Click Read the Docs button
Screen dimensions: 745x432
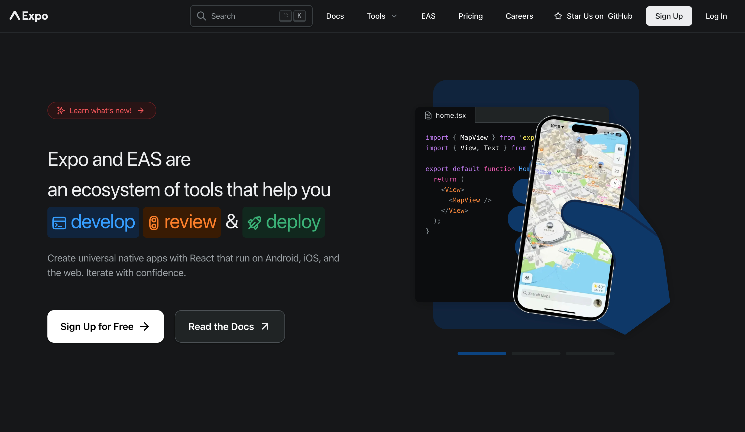point(229,326)
